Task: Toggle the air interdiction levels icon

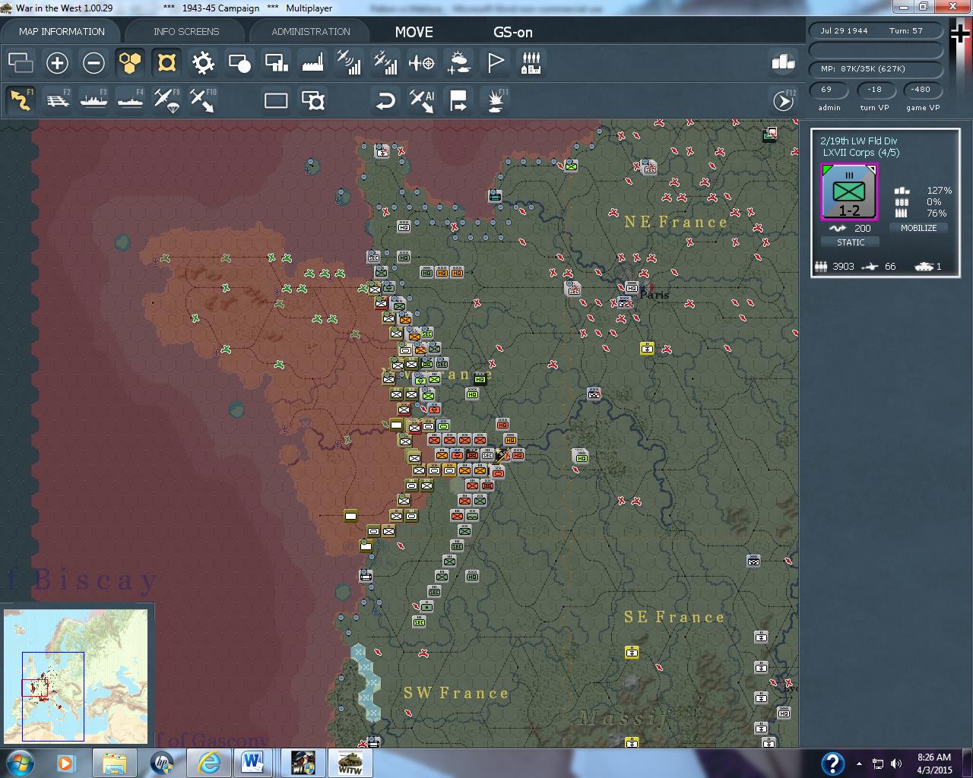Action: pyautogui.click(x=385, y=63)
